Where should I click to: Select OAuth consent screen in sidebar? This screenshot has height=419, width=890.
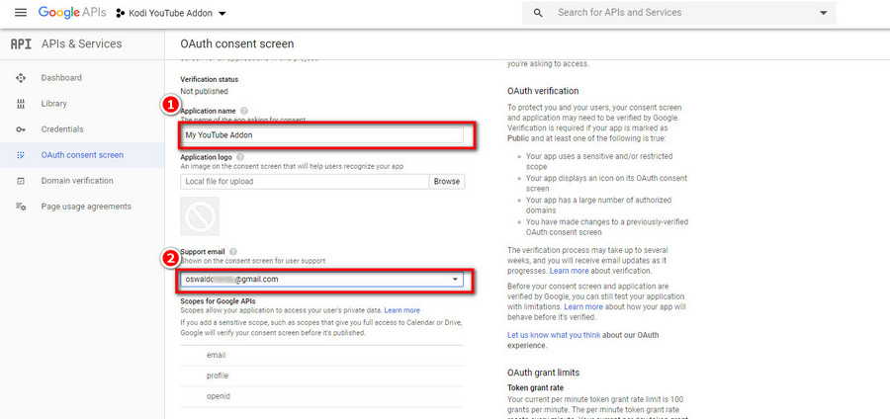tap(82, 155)
